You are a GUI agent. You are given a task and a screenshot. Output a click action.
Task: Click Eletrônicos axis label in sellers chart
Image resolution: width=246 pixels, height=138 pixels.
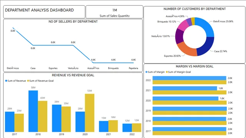coord(13,68)
